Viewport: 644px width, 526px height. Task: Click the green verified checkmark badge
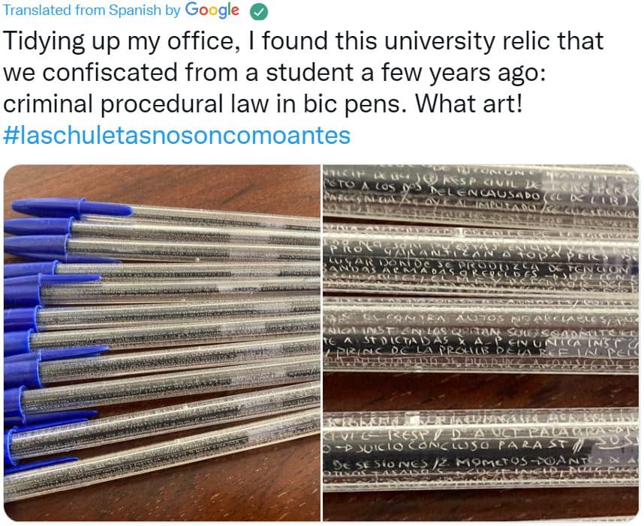point(259,11)
